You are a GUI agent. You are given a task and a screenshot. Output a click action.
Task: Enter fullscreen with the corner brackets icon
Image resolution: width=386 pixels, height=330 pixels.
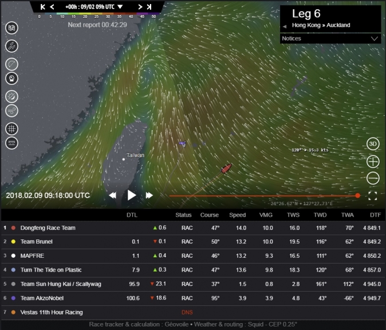tap(373, 196)
